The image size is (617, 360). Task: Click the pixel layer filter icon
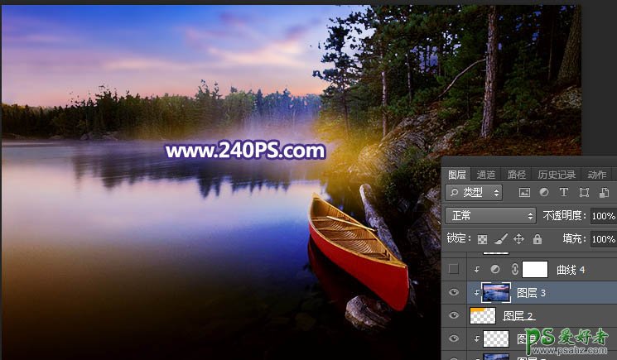524,192
